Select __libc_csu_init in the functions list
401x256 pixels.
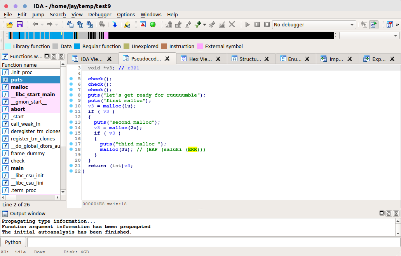(31, 176)
